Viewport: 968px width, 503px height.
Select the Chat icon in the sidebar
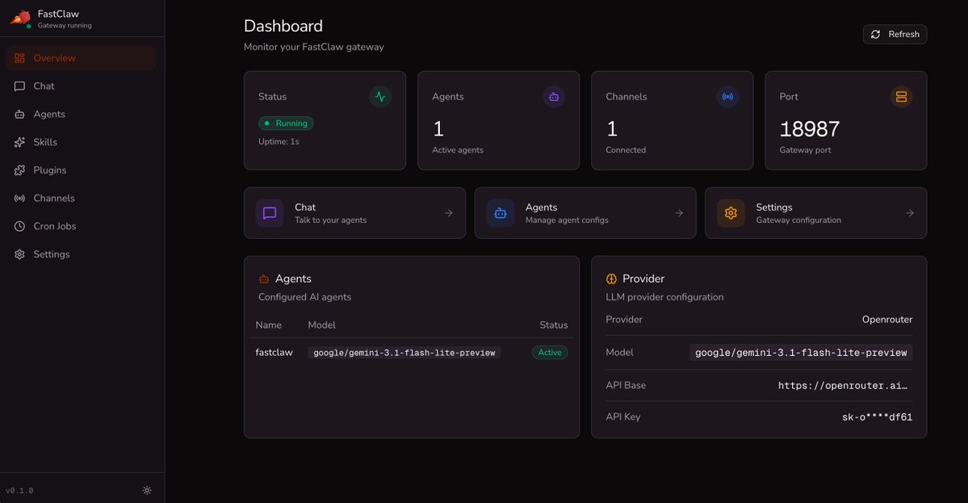[19, 86]
